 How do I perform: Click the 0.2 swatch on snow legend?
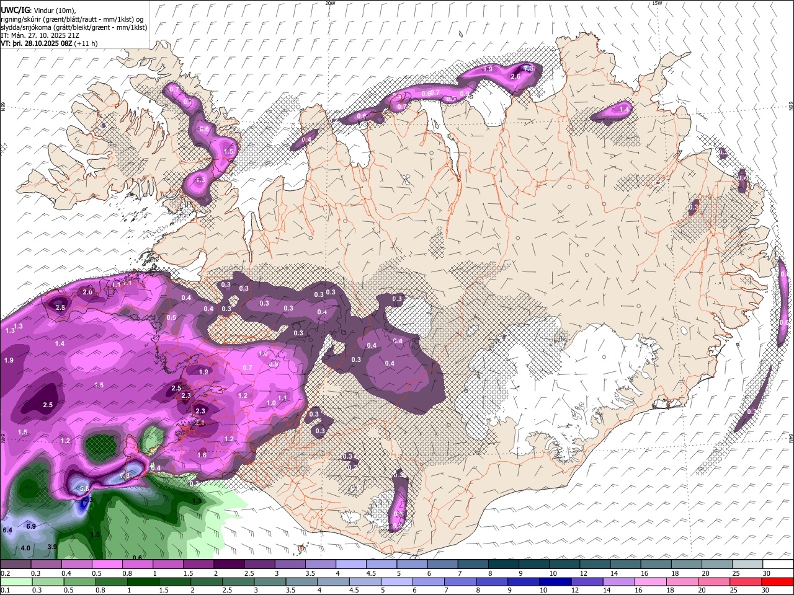tap(16, 565)
